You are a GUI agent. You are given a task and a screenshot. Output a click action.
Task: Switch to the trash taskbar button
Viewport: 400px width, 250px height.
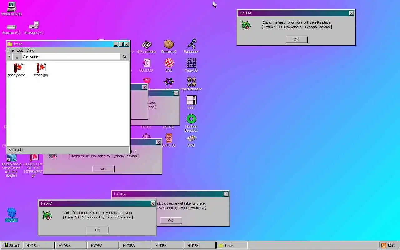232,246
